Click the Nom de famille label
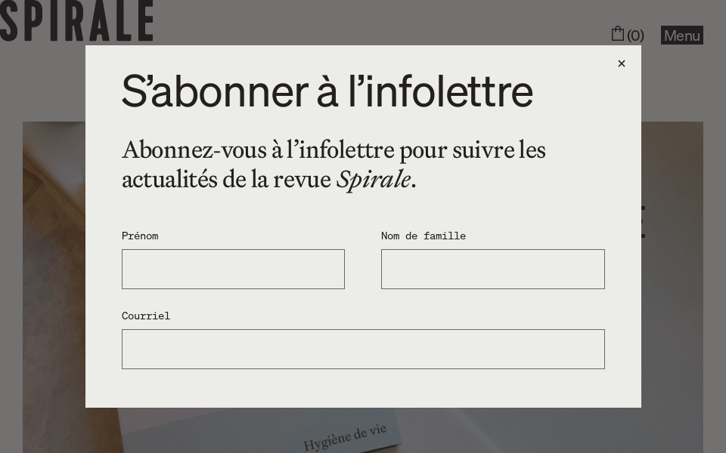The width and height of the screenshot is (726, 453). click(x=423, y=236)
